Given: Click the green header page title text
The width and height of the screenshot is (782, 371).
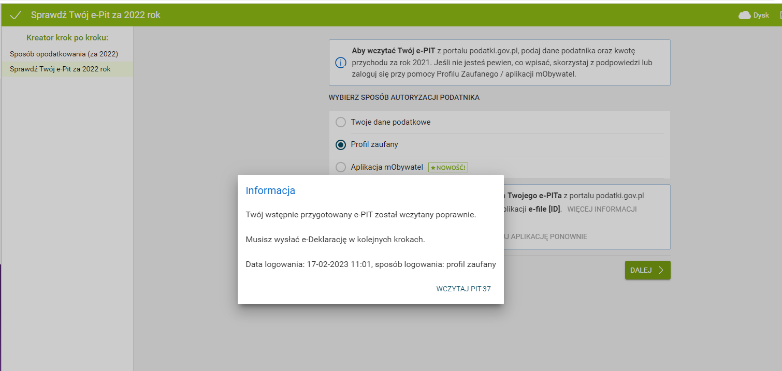Looking at the screenshot, I should (x=95, y=15).
